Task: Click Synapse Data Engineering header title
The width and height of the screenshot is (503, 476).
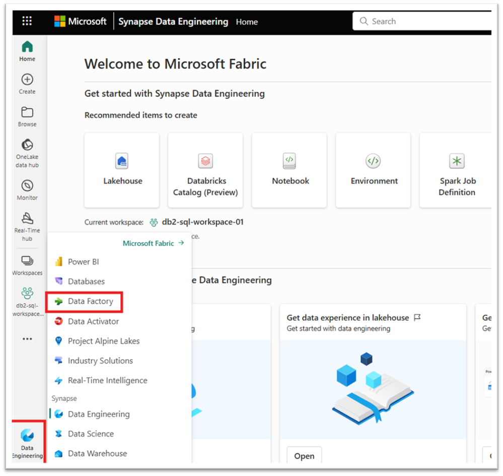Action: click(173, 22)
